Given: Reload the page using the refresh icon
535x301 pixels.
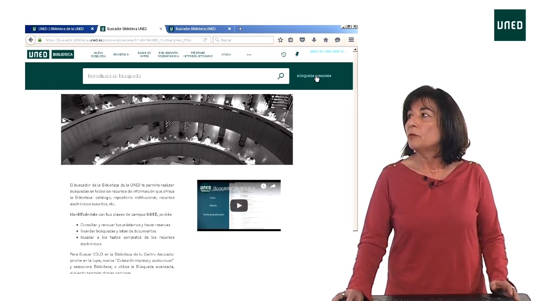Looking at the screenshot, I should click(x=205, y=40).
